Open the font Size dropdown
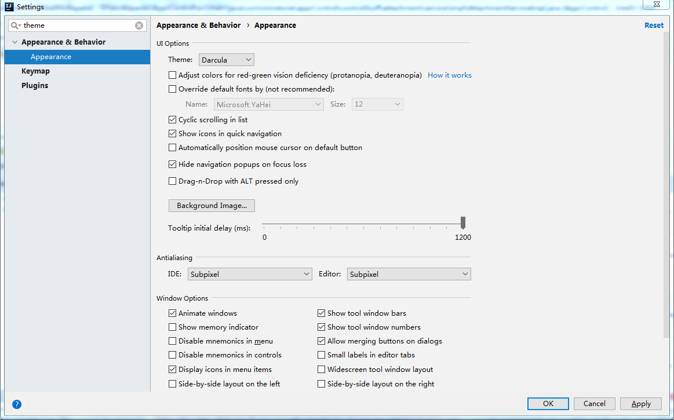 [377, 104]
